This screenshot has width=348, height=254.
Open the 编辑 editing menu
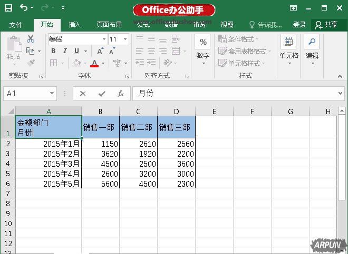pyautogui.click(x=312, y=50)
